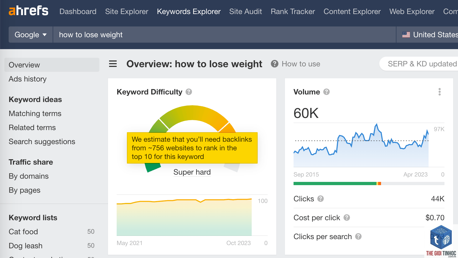The image size is (458, 258).
Task: Open Matching terms keyword ideas
Action: pyautogui.click(x=35, y=113)
